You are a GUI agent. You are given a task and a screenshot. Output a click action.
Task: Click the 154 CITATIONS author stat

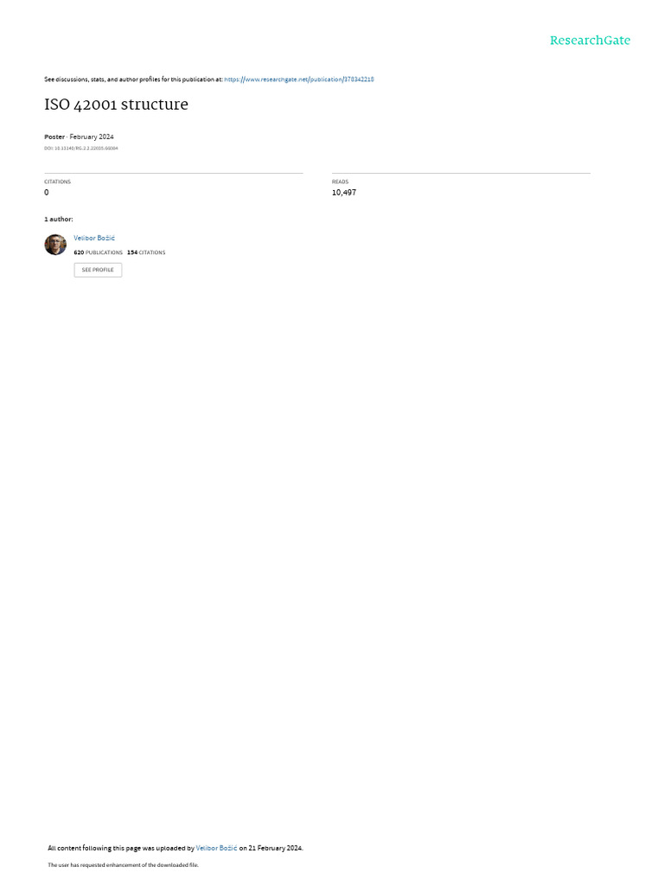(x=146, y=252)
